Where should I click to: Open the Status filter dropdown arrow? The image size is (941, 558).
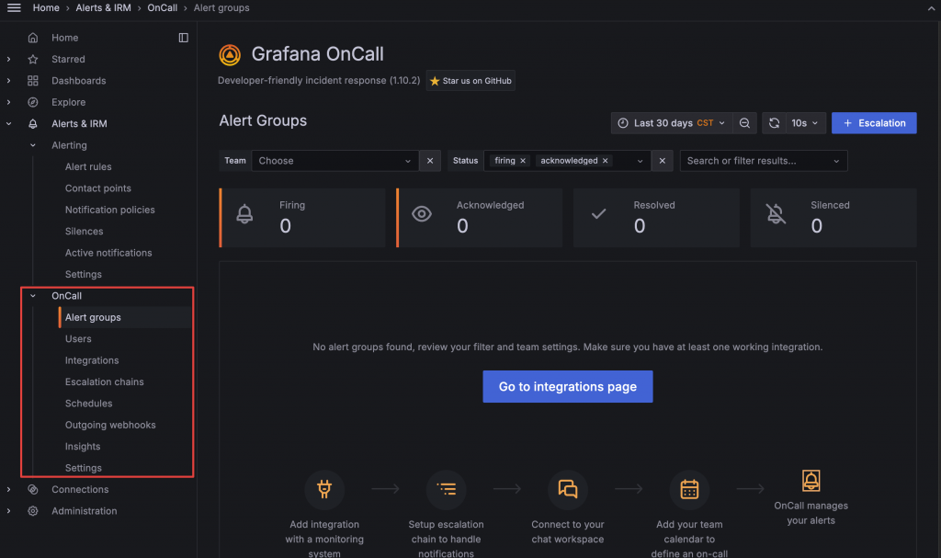[640, 161]
